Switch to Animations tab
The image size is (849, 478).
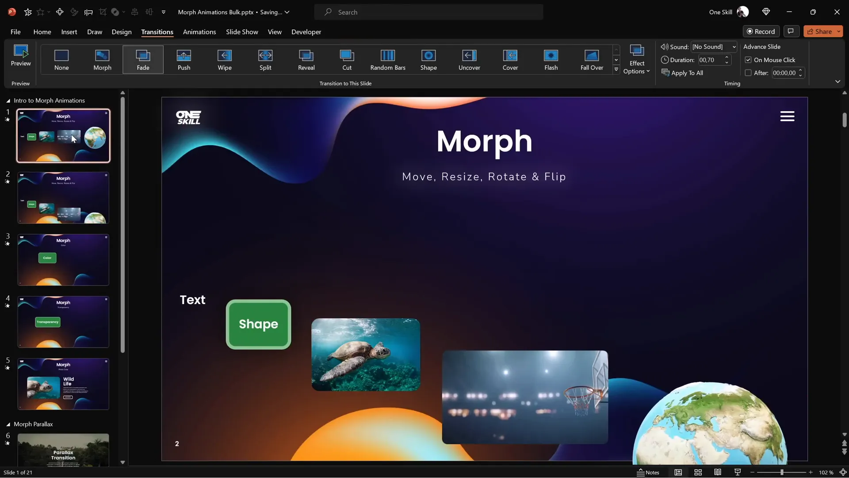pyautogui.click(x=199, y=32)
